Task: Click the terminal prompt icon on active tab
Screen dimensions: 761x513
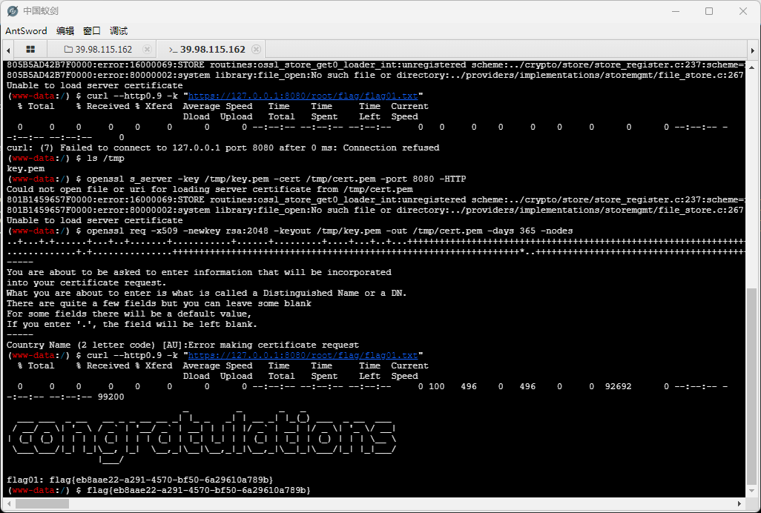Action: click(x=173, y=50)
